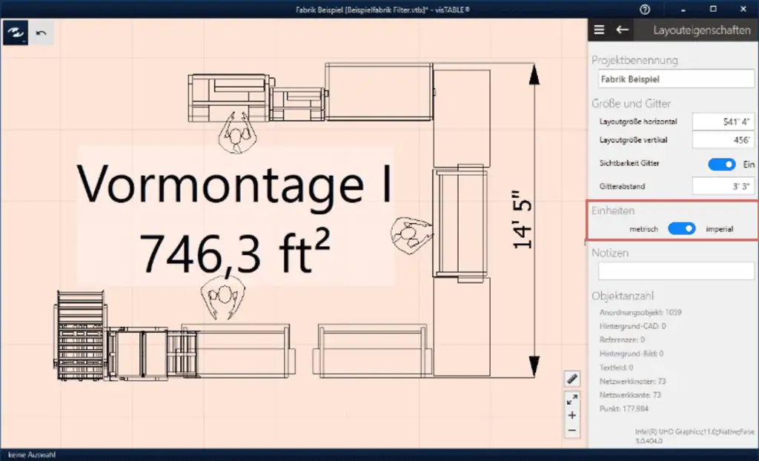The width and height of the screenshot is (759, 461).
Task: Click the Hintergrund-CAD: 0 line
Action: click(633, 326)
